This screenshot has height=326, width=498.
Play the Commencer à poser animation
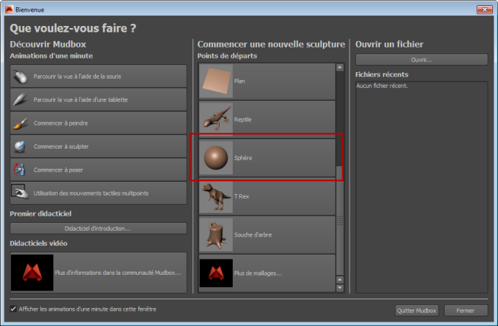coord(99,169)
